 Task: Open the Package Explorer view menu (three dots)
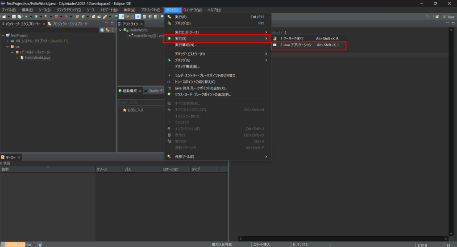tap(112, 30)
